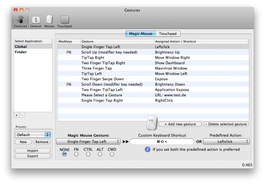Click Delete selected gesture button
This screenshot has height=184, width=265.
click(x=226, y=124)
